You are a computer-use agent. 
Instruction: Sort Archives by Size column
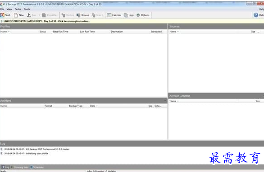pyautogui.click(x=150, y=106)
